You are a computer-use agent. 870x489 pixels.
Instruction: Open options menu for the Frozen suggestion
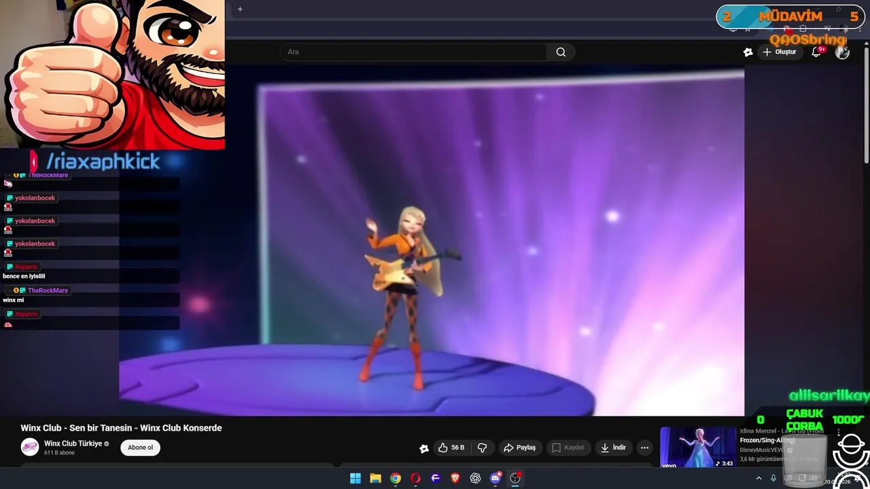coord(839,432)
